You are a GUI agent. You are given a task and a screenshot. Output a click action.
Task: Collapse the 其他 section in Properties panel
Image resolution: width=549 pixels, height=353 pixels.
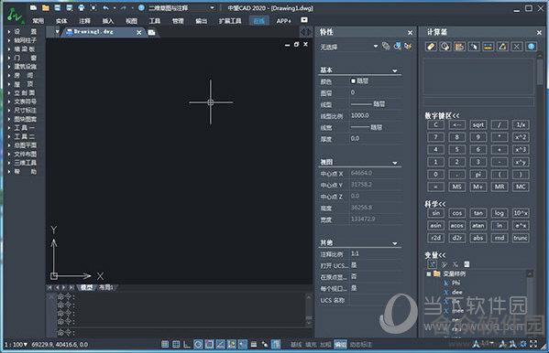pyautogui.click(x=395, y=243)
